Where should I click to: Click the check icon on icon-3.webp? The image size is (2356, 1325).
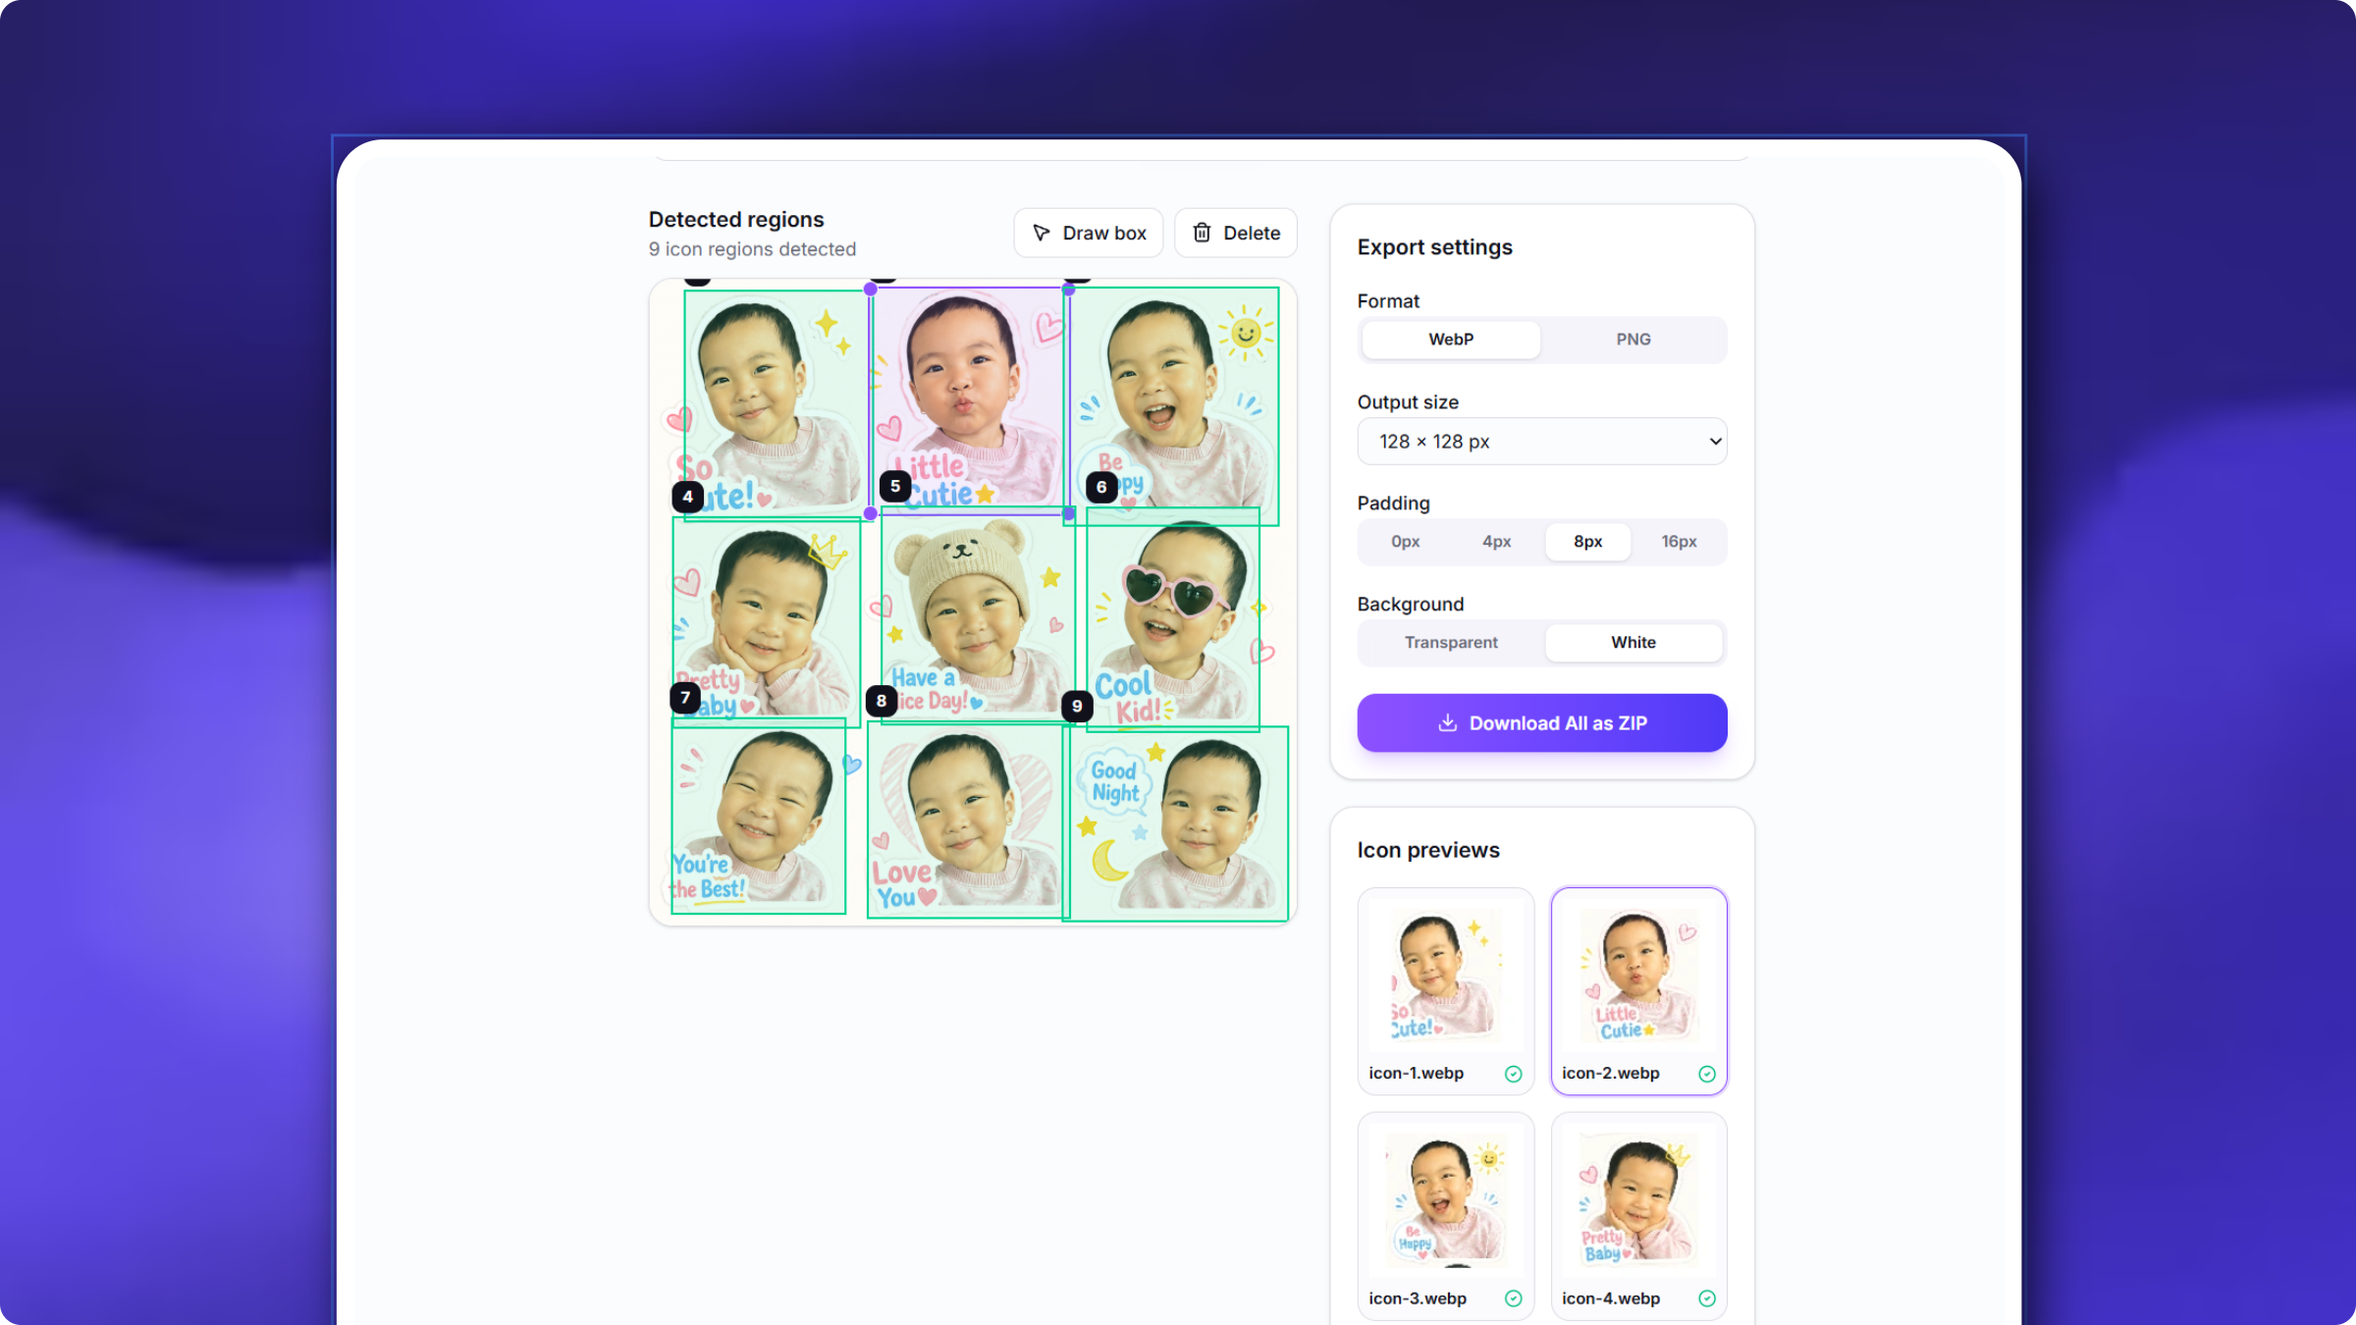click(x=1513, y=1298)
